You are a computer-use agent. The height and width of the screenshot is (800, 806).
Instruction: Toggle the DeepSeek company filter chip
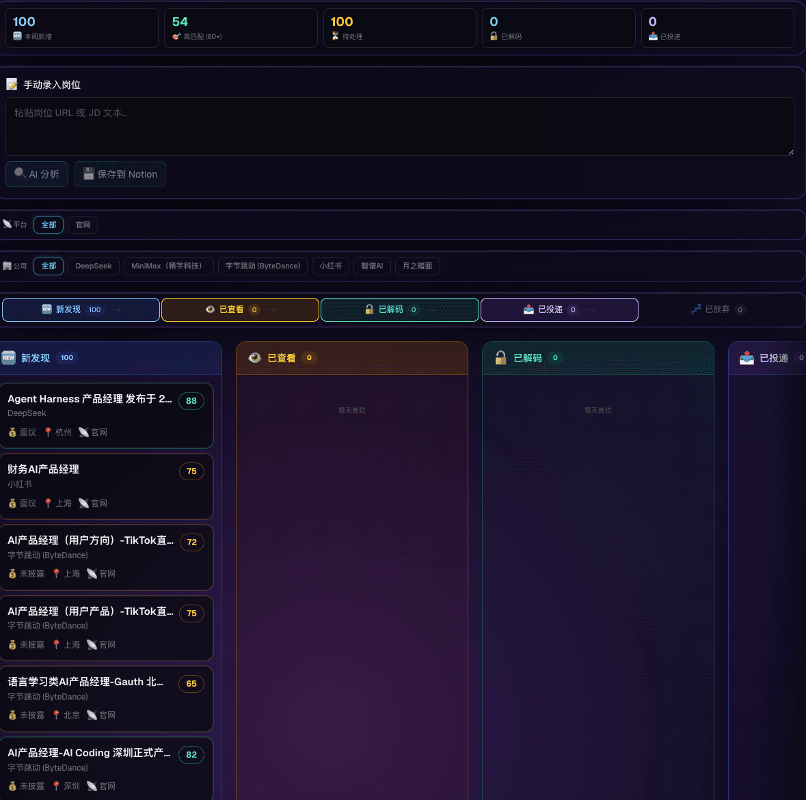click(94, 266)
